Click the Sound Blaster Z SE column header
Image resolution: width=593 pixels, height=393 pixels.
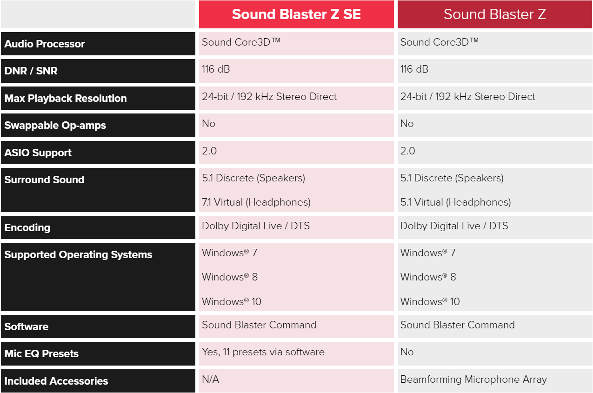click(296, 14)
